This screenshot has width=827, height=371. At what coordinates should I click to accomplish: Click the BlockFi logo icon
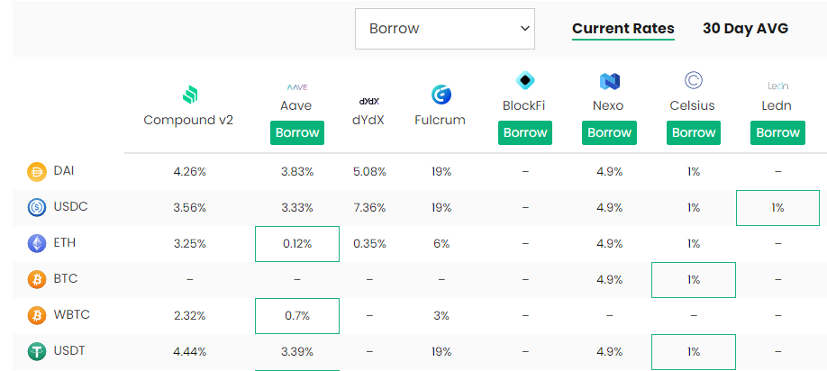tap(525, 81)
